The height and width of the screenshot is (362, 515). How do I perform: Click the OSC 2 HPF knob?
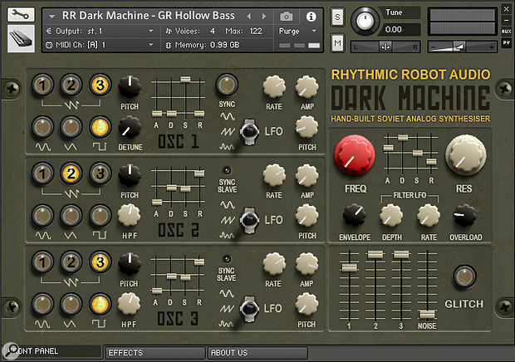point(129,215)
